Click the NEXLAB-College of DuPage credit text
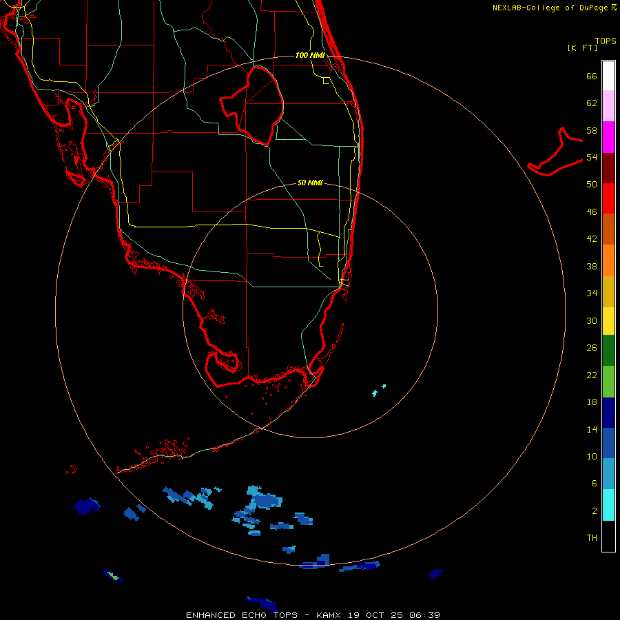Viewport: 620px width, 620px height. tap(555, 8)
